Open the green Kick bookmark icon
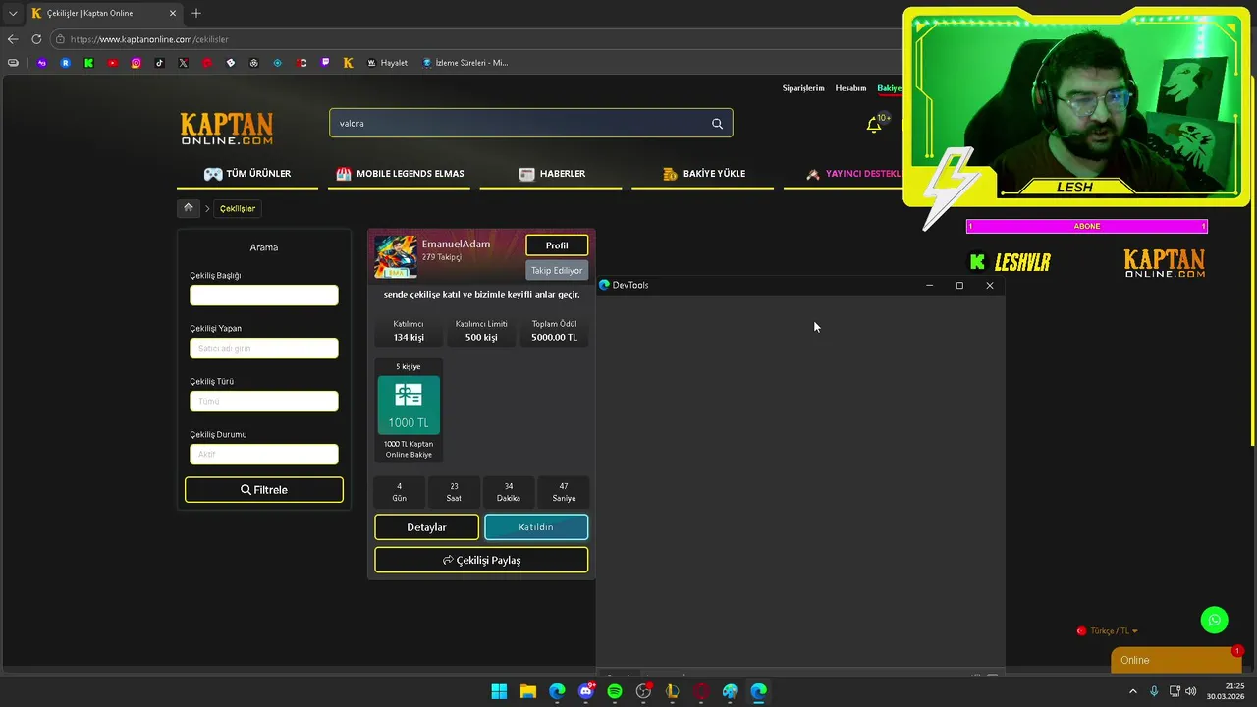1257x707 pixels. (x=88, y=63)
